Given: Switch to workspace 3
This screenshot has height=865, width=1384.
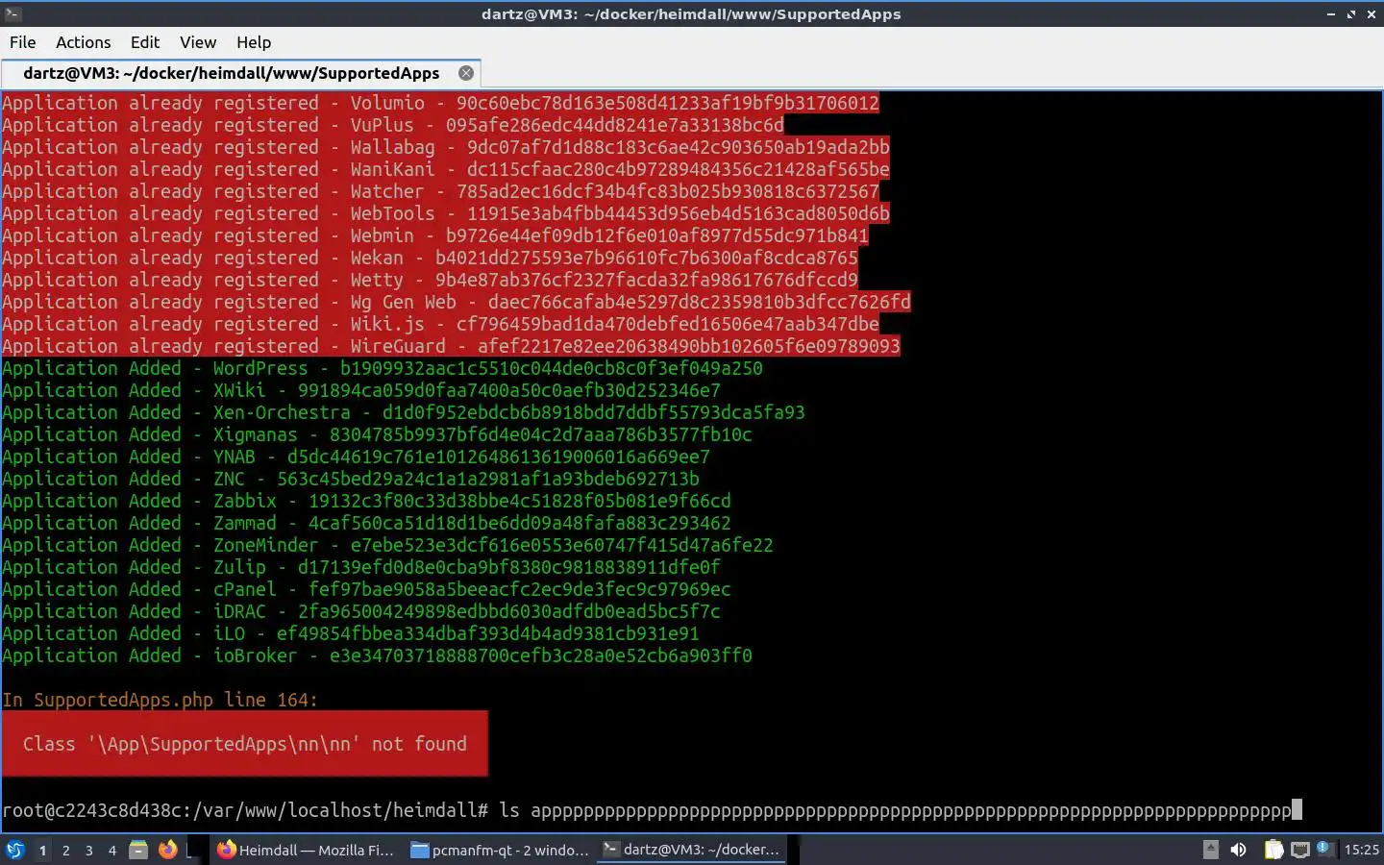Looking at the screenshot, I should point(89,850).
